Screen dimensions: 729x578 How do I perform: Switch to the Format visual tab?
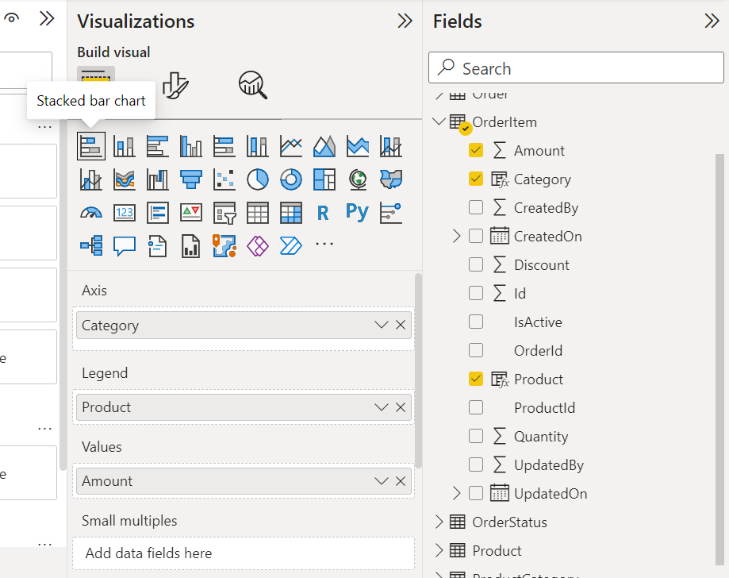pos(175,83)
